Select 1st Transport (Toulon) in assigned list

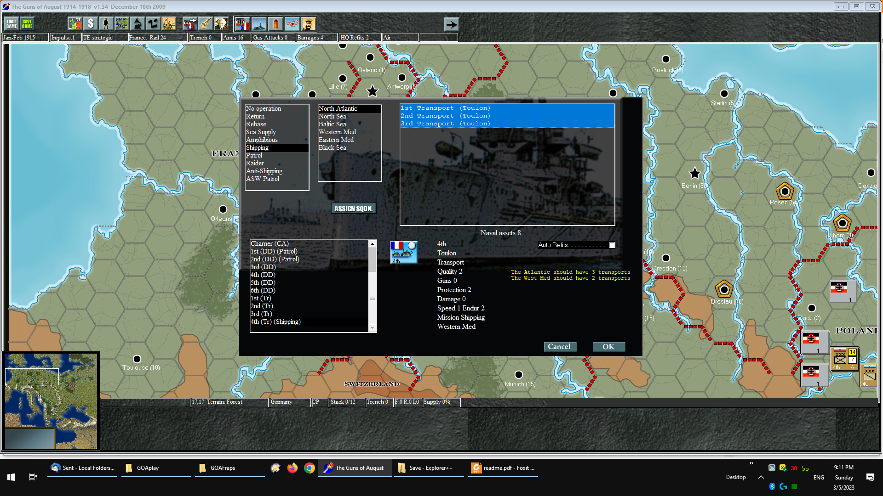(x=507, y=108)
